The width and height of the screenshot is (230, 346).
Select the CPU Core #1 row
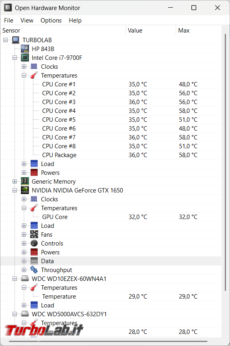point(111,84)
